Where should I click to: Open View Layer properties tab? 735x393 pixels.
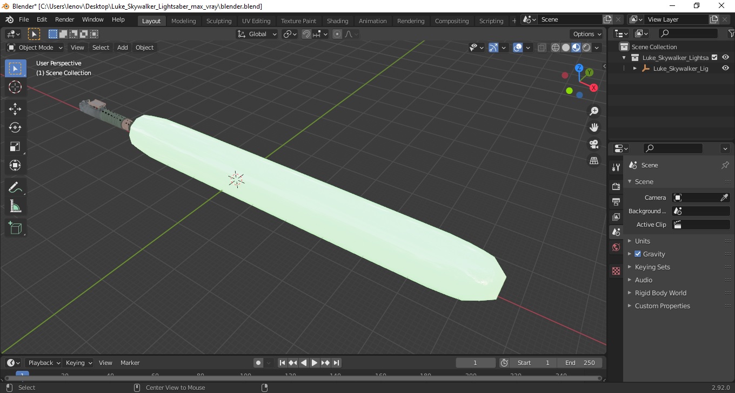616,217
